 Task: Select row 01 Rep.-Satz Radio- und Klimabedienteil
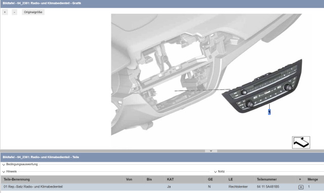(162, 187)
